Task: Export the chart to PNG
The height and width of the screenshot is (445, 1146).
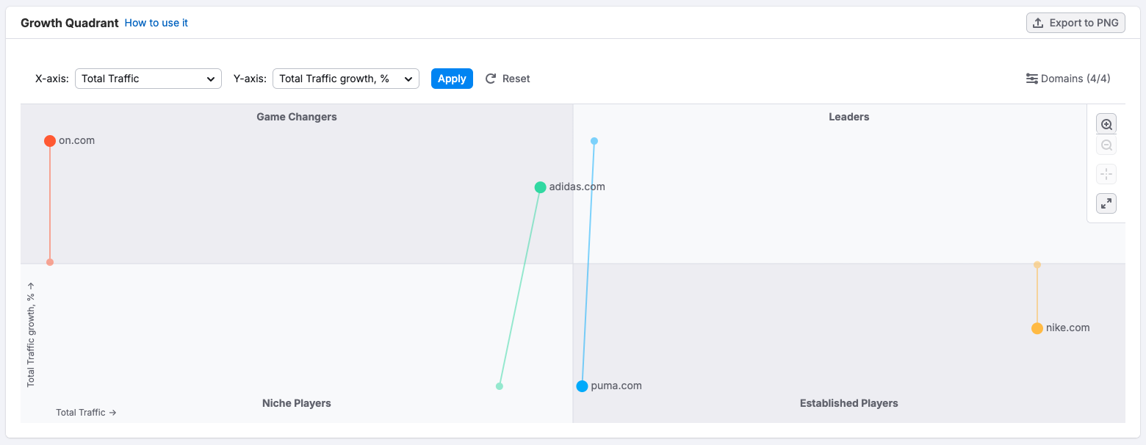Action: [x=1075, y=23]
